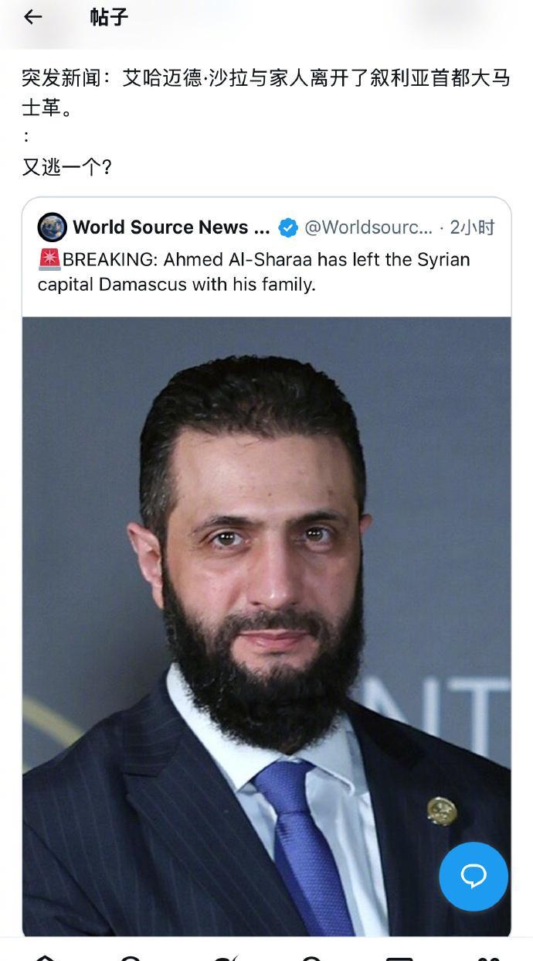This screenshot has height=961, width=533.
Task: Tap the 帖子 page title
Action: click(x=109, y=17)
